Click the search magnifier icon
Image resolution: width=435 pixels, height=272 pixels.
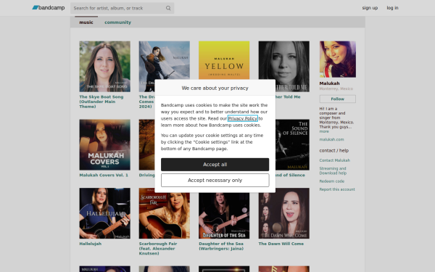point(168,8)
